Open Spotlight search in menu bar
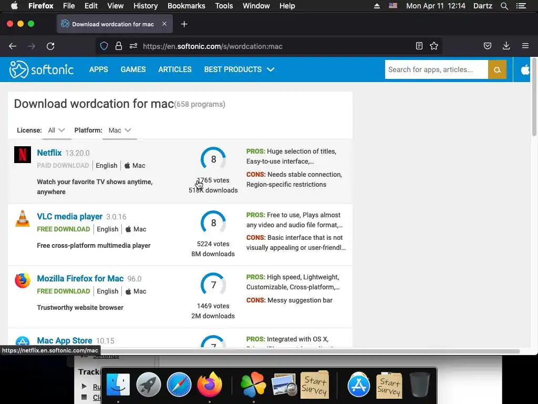 (504, 6)
